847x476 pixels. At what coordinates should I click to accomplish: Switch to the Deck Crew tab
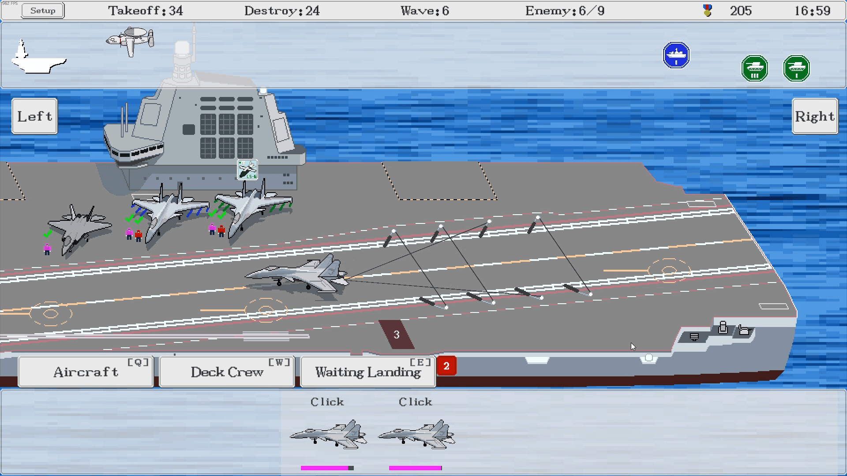click(x=227, y=372)
